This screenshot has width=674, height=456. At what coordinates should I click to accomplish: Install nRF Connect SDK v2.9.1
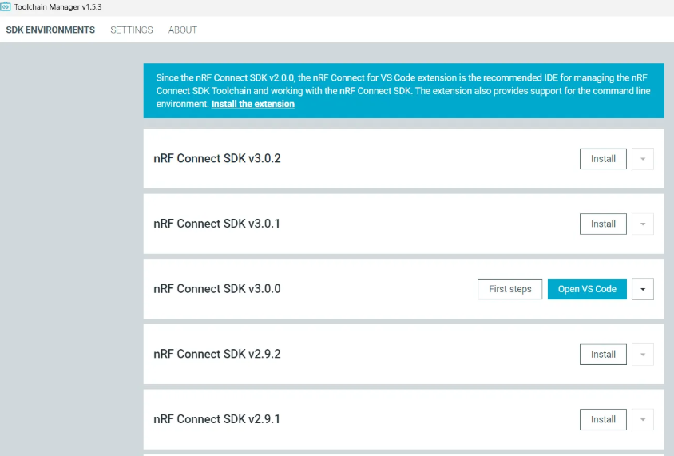pos(603,419)
